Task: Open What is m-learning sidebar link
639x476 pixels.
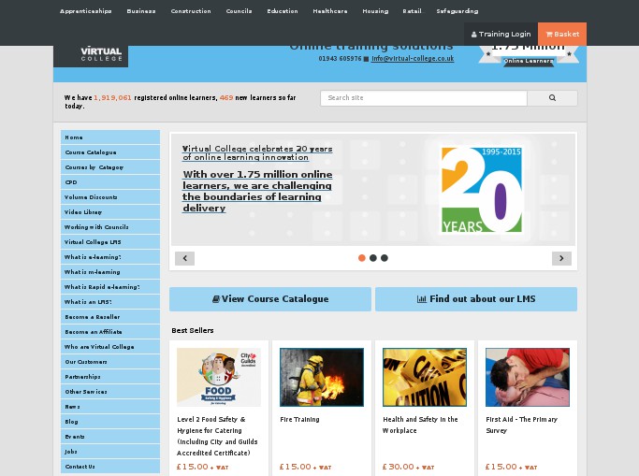Action: click(110, 272)
